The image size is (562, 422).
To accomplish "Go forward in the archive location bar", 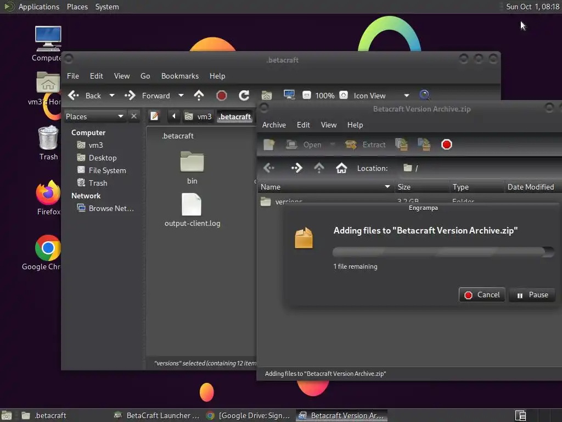I will [296, 168].
